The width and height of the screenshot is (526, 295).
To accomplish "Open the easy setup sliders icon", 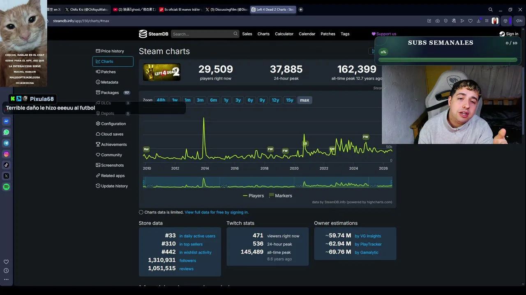I will [487, 21].
